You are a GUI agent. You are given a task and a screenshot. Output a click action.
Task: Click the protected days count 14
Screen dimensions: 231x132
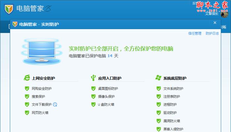[x=110, y=56]
